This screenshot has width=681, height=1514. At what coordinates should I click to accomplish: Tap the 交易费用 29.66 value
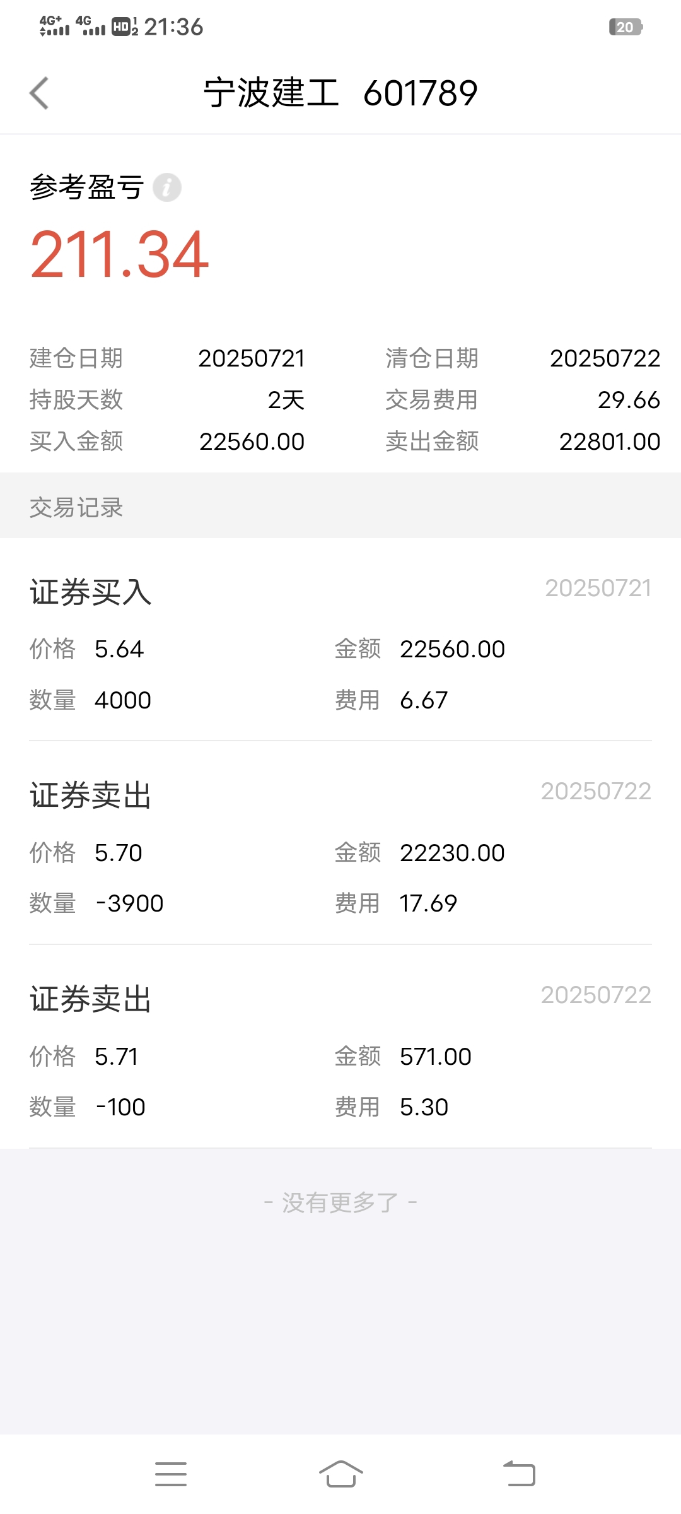tap(629, 400)
